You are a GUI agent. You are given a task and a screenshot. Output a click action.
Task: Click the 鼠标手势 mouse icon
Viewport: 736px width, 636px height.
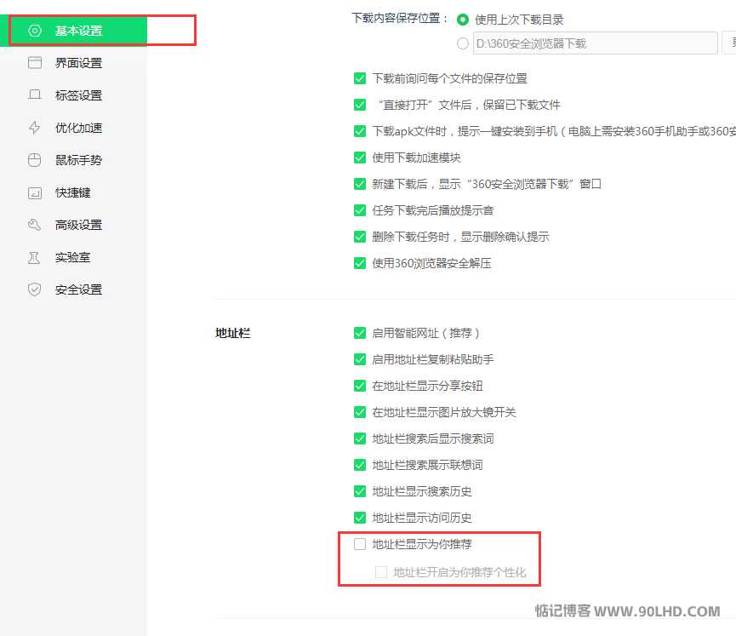tap(35, 160)
